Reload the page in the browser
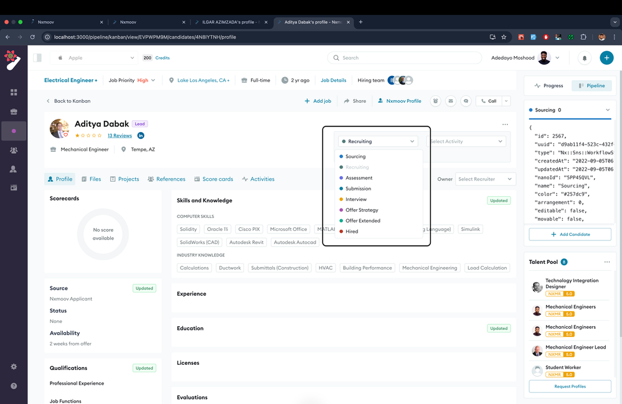Screen dimensions: 622x404 [32, 37]
